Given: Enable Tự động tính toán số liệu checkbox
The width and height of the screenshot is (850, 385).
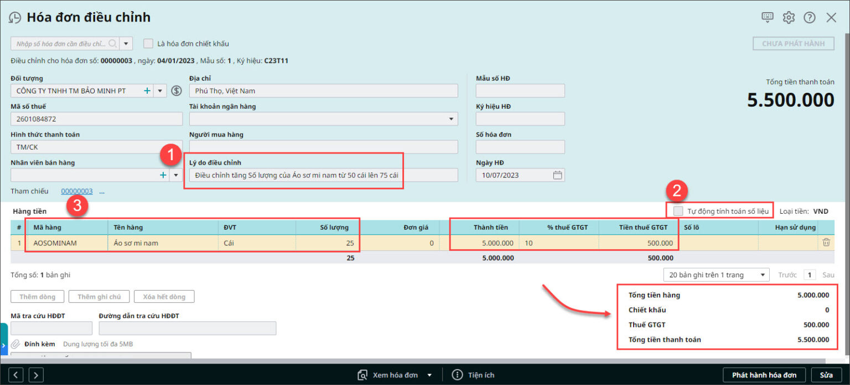Looking at the screenshot, I should click(x=678, y=211).
